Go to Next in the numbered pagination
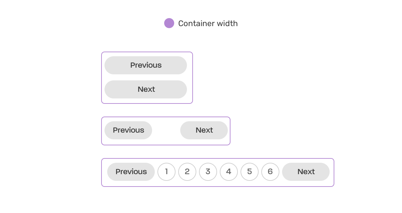The width and height of the screenshot is (402, 213). [306, 172]
